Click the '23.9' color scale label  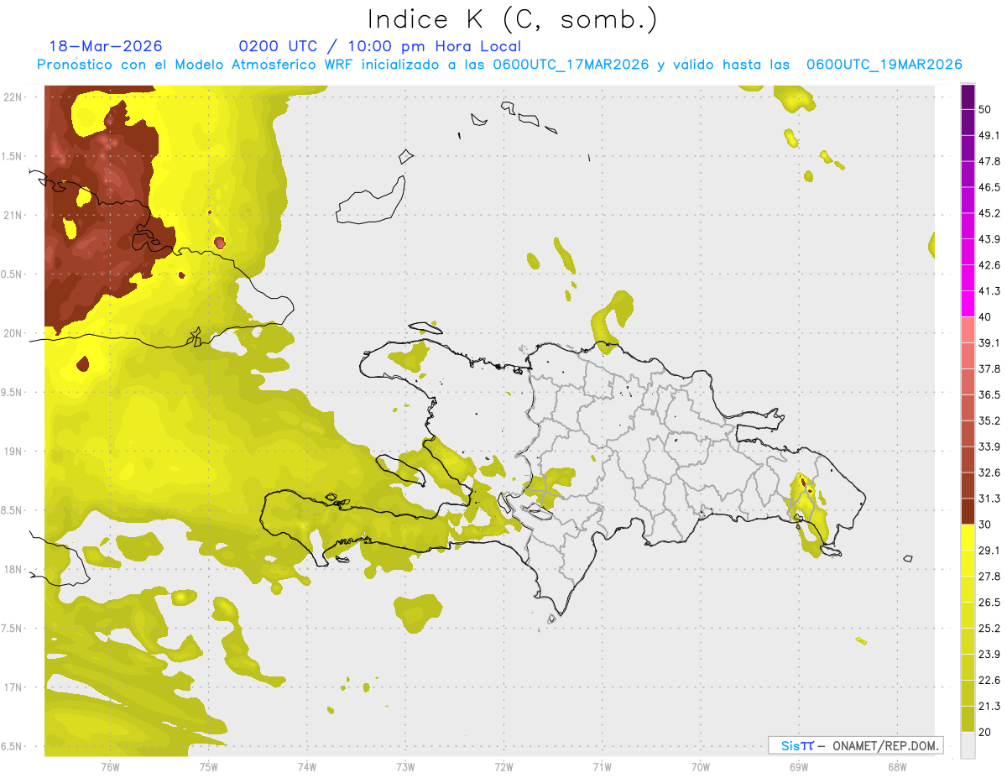coord(989,654)
